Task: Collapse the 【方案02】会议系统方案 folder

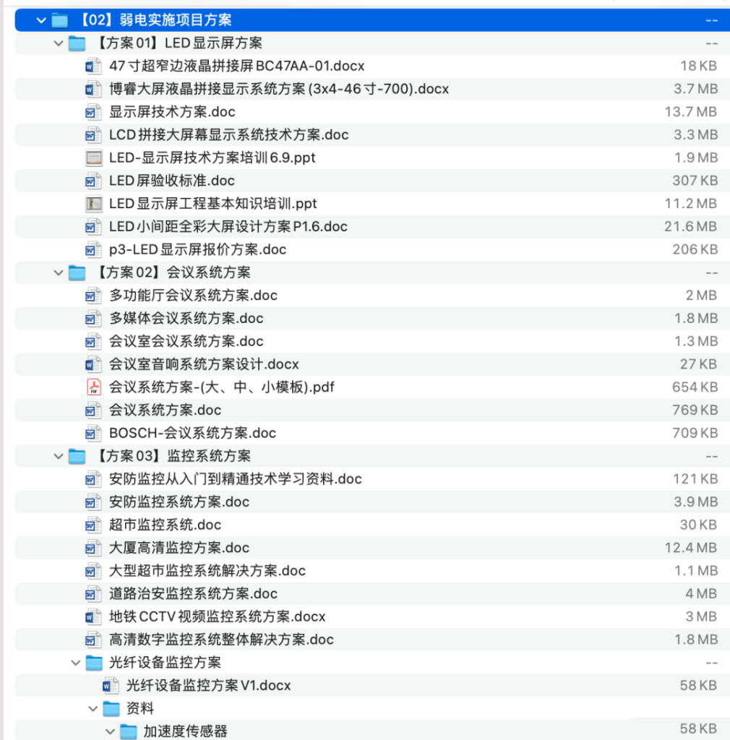Action: pos(59,272)
